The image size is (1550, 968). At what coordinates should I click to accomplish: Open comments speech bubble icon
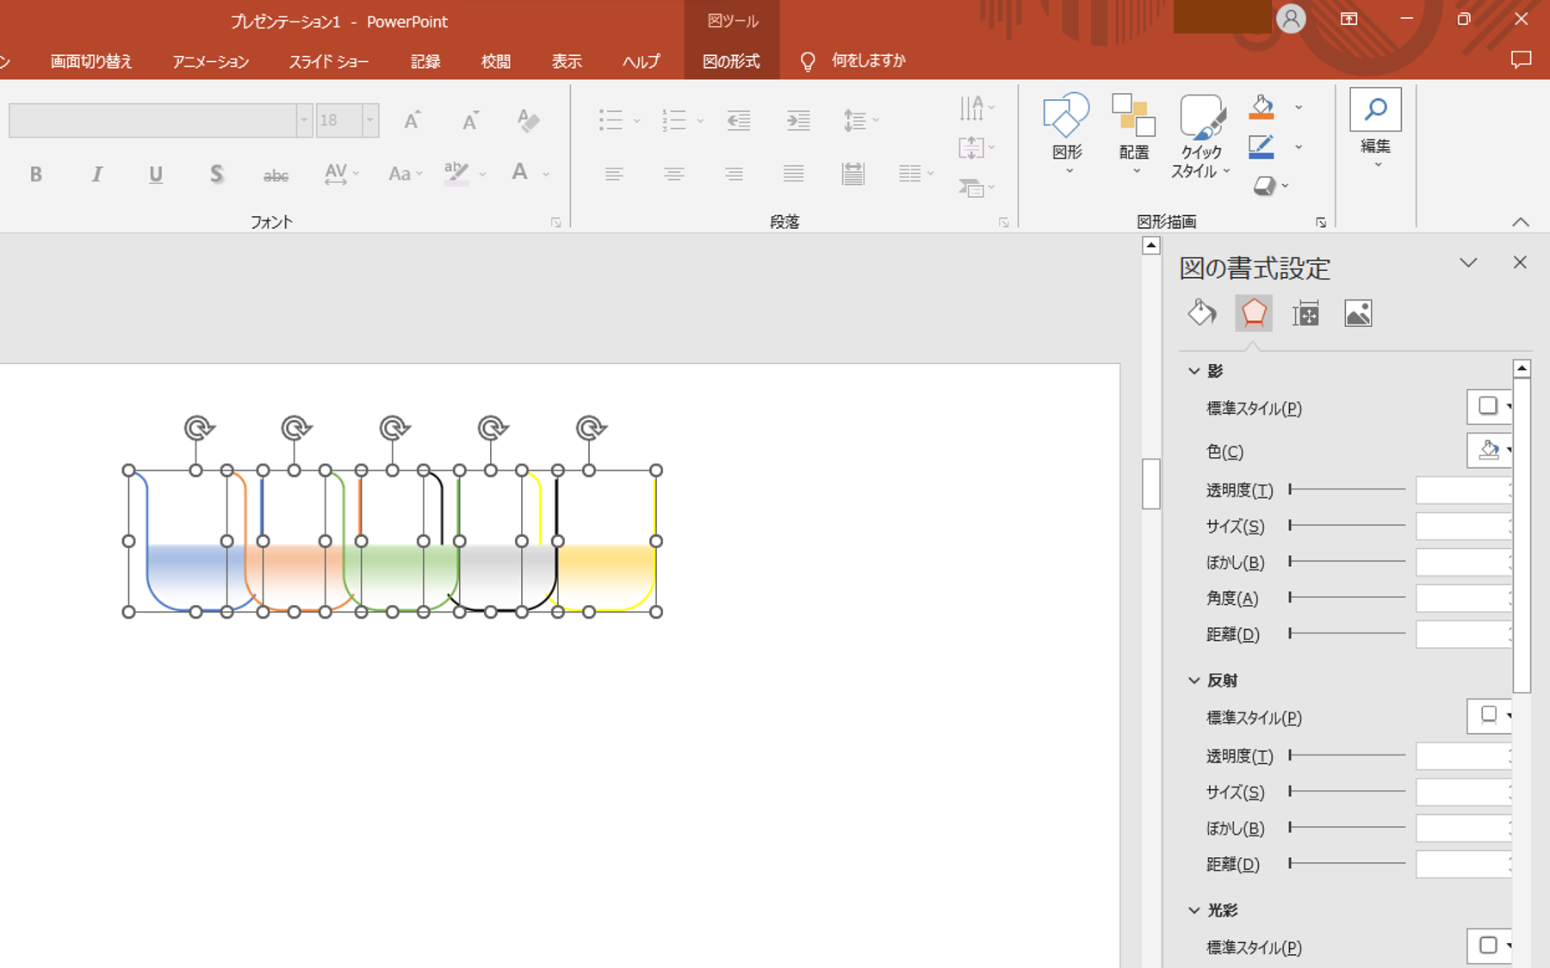pyautogui.click(x=1522, y=60)
